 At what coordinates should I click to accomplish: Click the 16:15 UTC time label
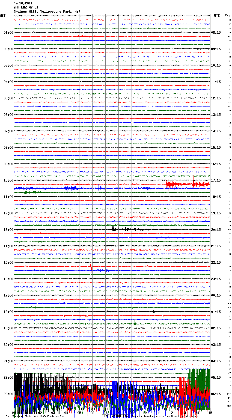point(216,164)
